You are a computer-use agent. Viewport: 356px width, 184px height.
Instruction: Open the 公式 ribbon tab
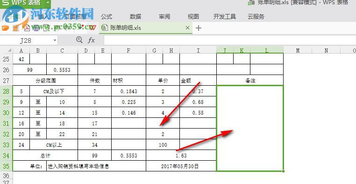click(x=107, y=16)
